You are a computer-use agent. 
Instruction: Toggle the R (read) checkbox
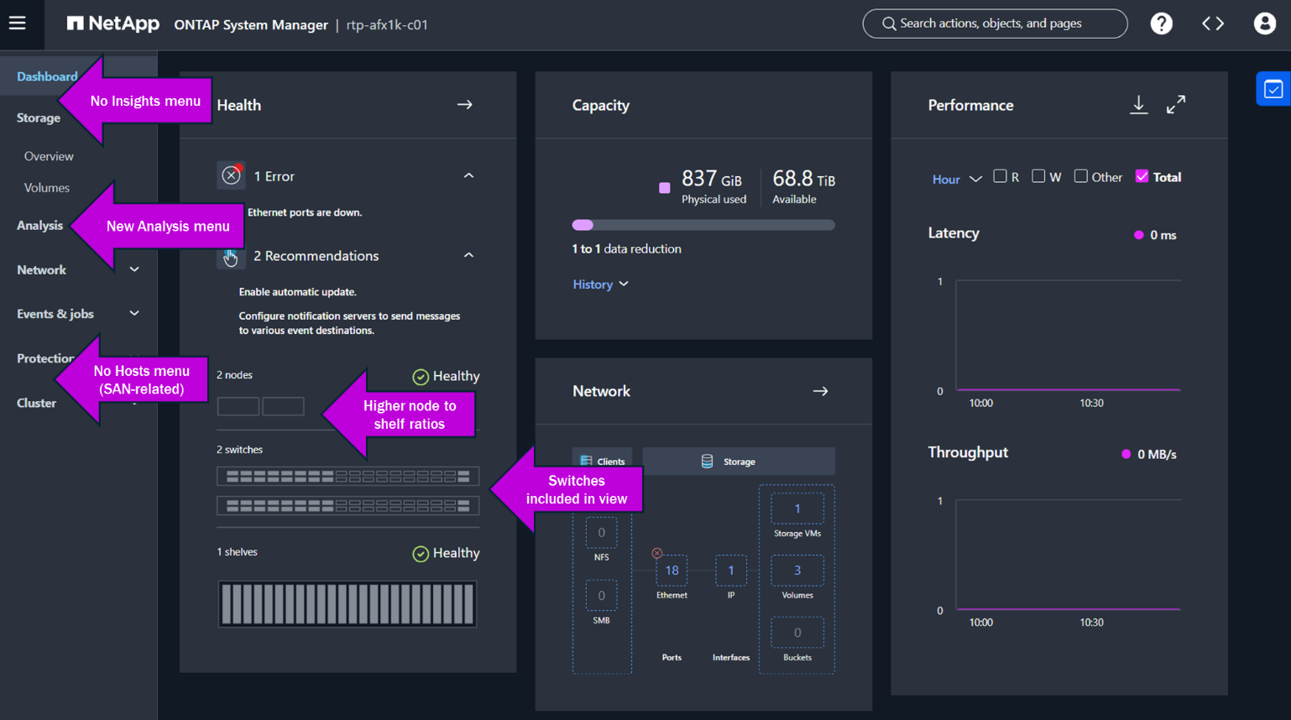click(x=1000, y=176)
